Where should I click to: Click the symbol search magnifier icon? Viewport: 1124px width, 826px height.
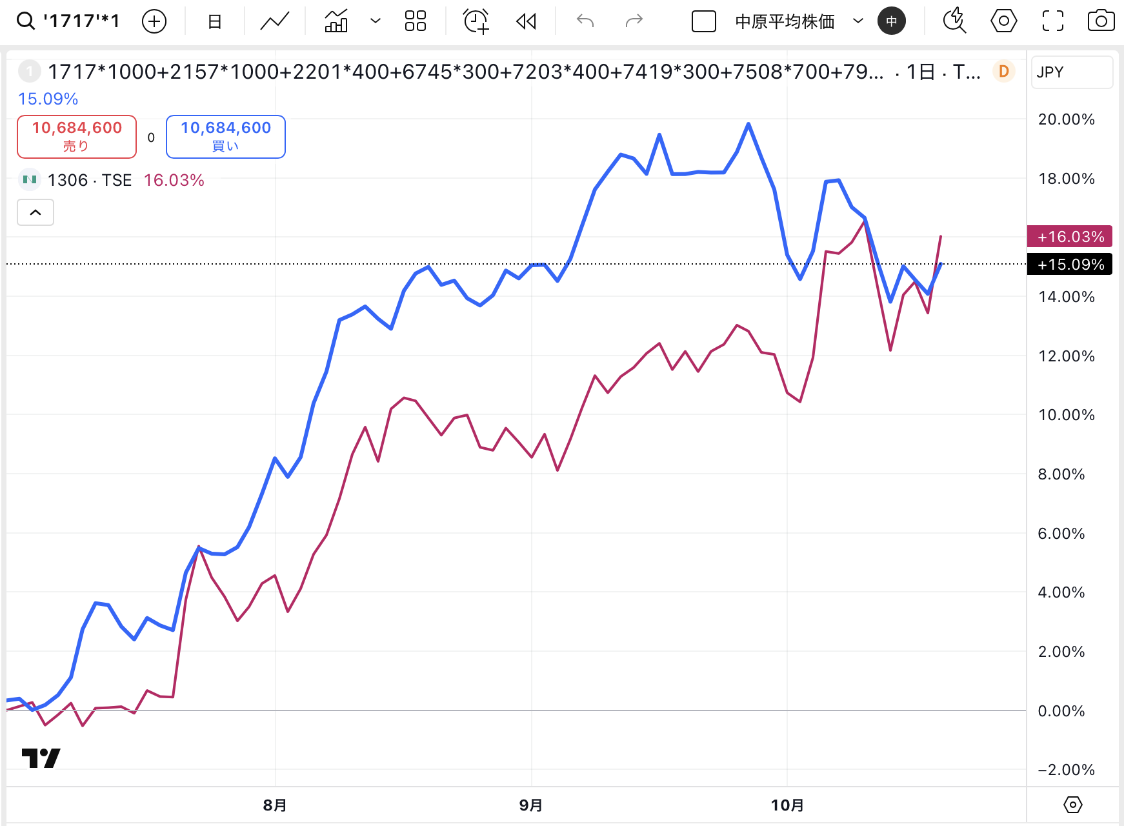tap(26, 21)
